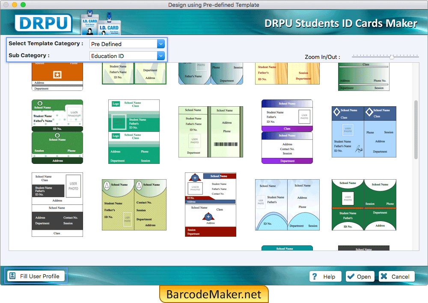Screen dimensions: 428x303
Task: Click the question mark Help icon
Action: tap(315, 276)
